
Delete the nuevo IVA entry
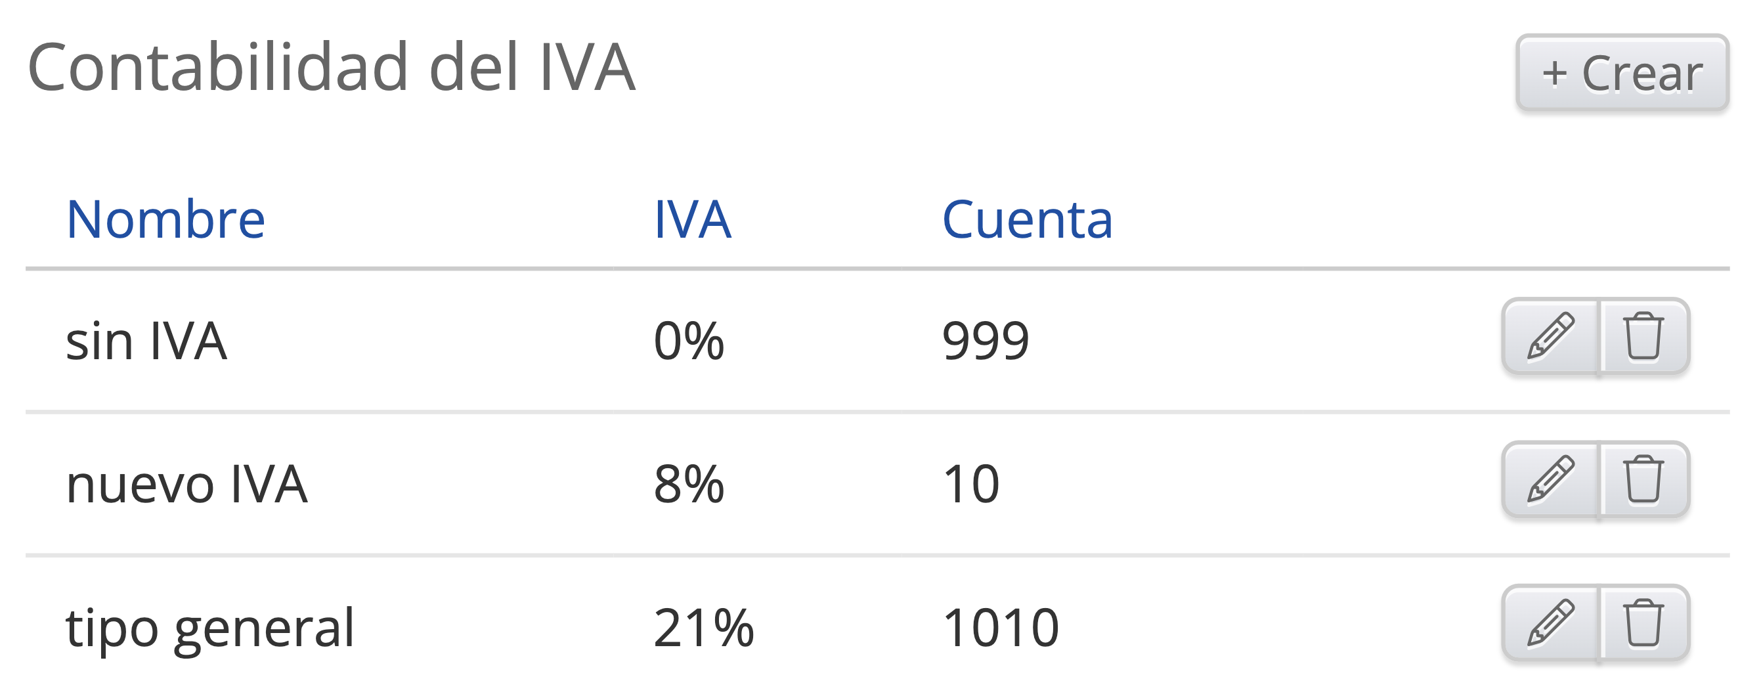point(1643,480)
